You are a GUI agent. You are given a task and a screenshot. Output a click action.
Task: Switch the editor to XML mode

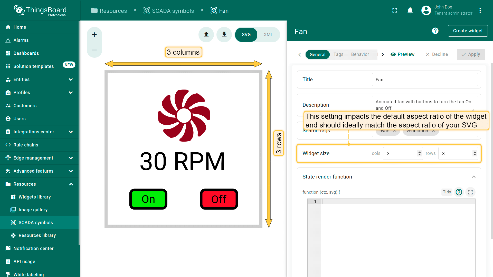pyautogui.click(x=268, y=35)
